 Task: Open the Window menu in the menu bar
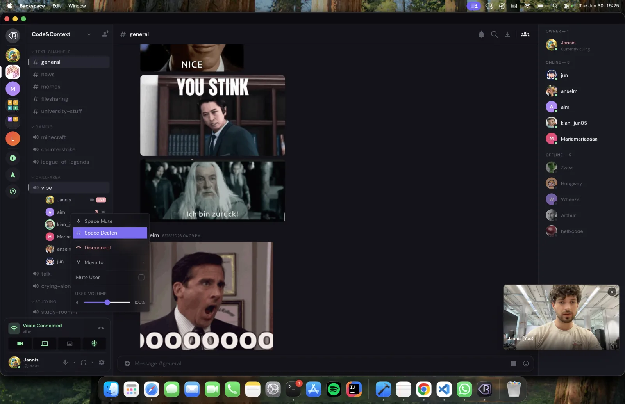[77, 6]
